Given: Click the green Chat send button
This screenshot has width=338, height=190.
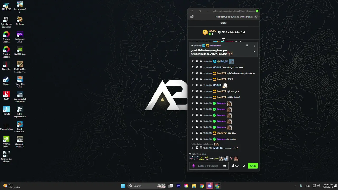Looking at the screenshot, I should tap(253, 166).
